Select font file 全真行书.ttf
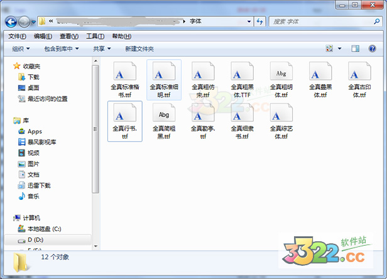The image size is (387, 279). point(125,121)
